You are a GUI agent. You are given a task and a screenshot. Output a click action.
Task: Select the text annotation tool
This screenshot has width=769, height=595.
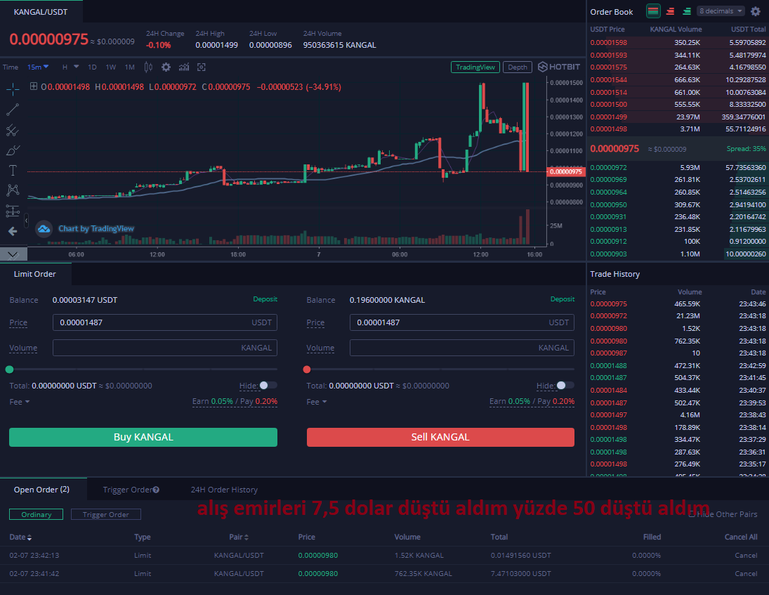click(13, 170)
